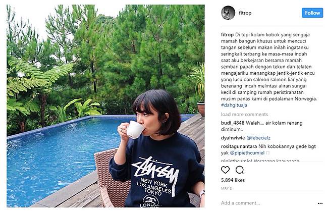The image size is (325, 211).
Task: Open the #dahgituaja hashtag
Action: pyautogui.click(x=234, y=105)
